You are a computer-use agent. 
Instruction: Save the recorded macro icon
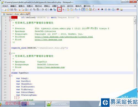(x=113, y=9)
